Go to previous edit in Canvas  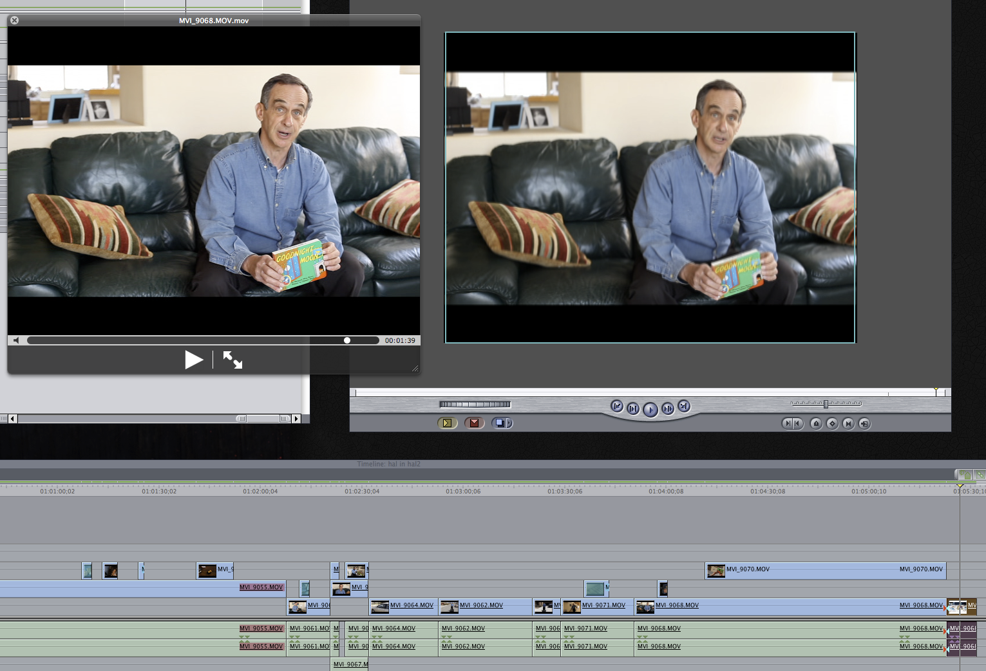[x=617, y=407]
